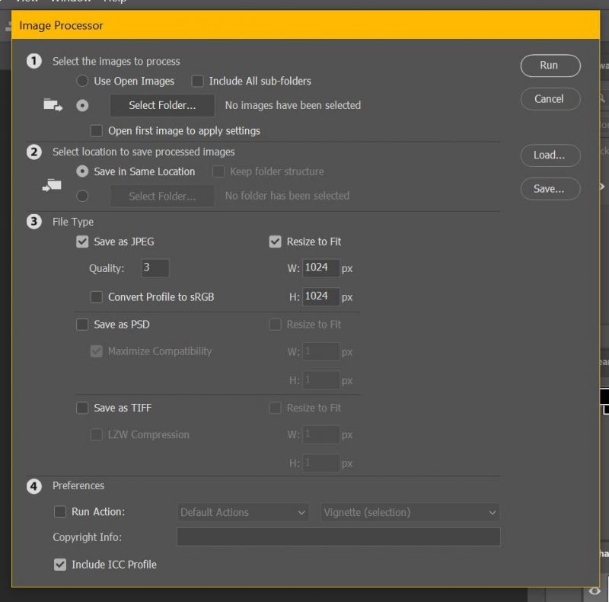Click the numbered circle 2 badge

tap(33, 152)
